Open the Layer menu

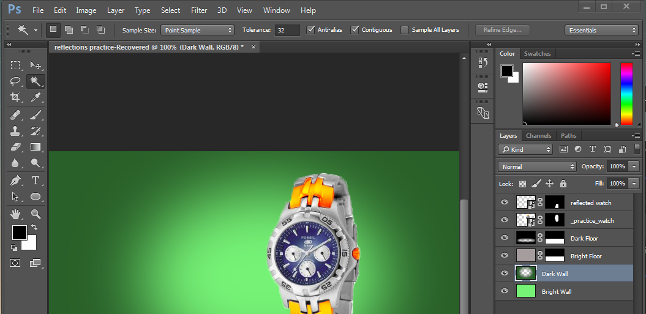tap(116, 10)
